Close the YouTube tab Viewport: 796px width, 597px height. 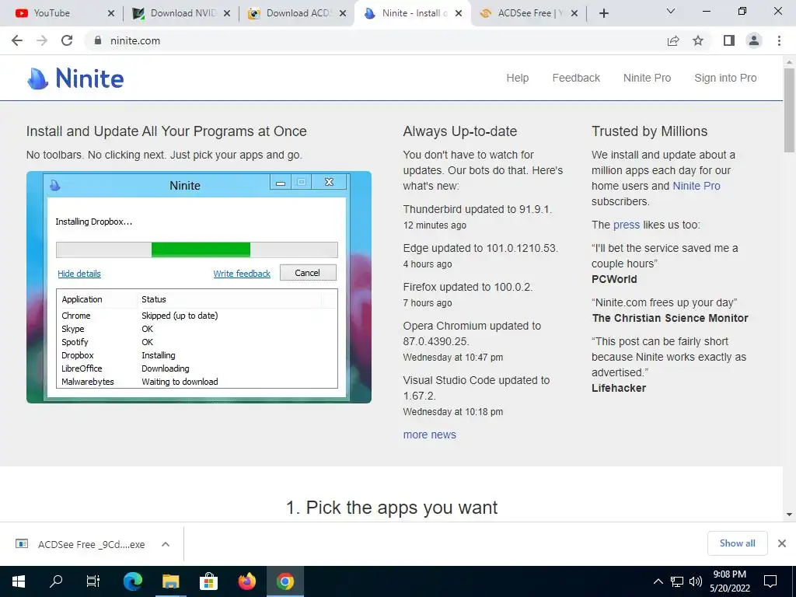click(111, 13)
